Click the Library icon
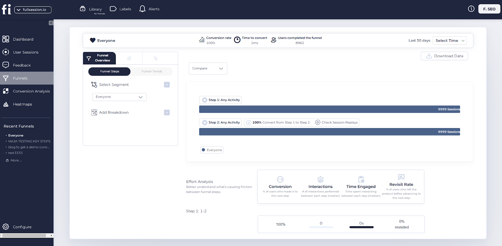 [83, 9]
